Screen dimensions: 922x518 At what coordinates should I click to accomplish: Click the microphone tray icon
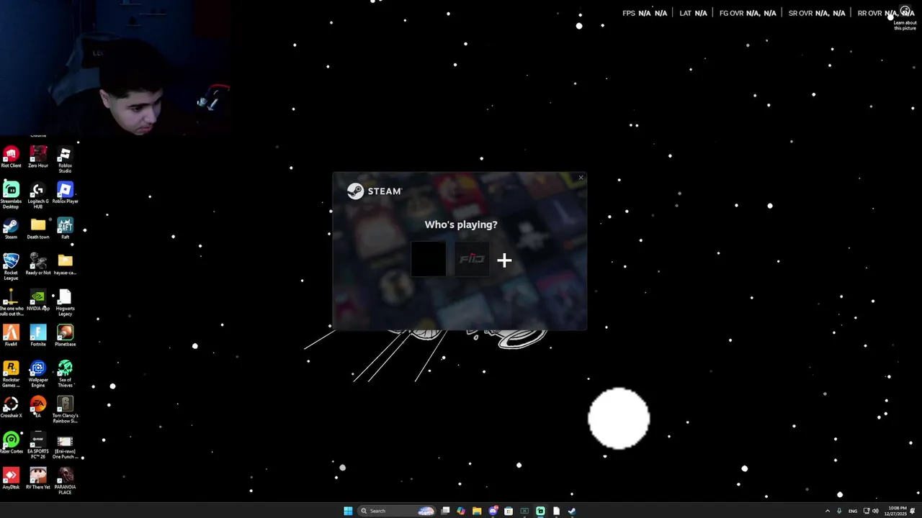(x=839, y=511)
